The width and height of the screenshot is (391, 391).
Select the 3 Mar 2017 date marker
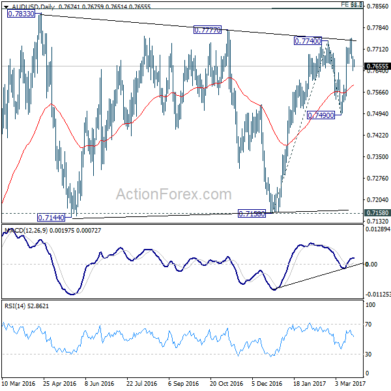point(350,383)
